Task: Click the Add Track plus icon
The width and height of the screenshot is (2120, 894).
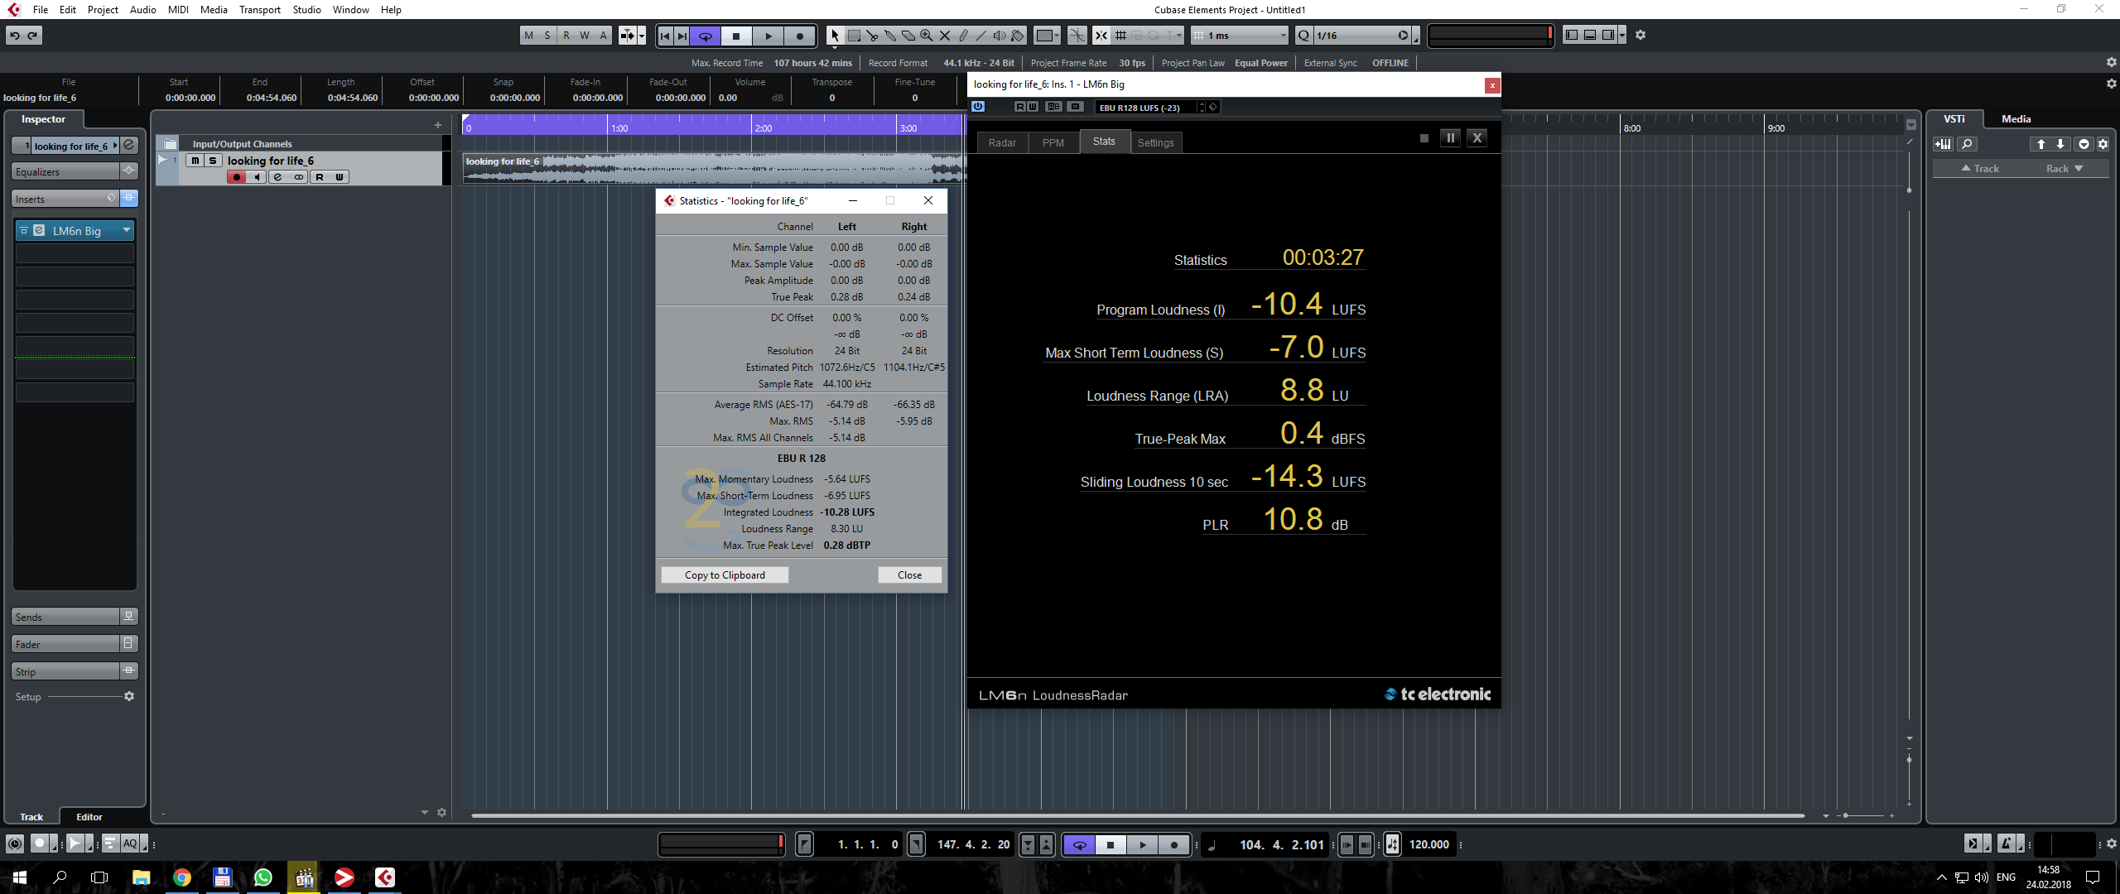Action: pos(438,125)
